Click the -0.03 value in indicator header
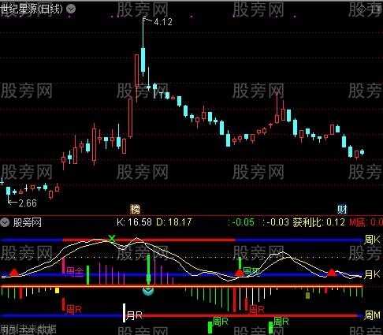The height and width of the screenshot is (335, 383). (x=277, y=222)
